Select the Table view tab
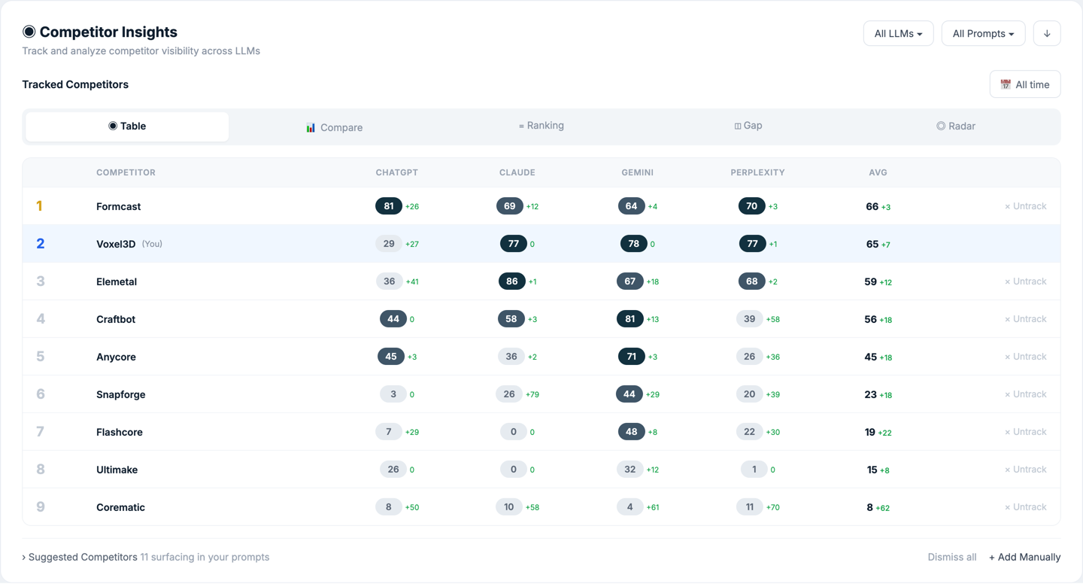Screen dimensions: 1083x584 [127, 126]
